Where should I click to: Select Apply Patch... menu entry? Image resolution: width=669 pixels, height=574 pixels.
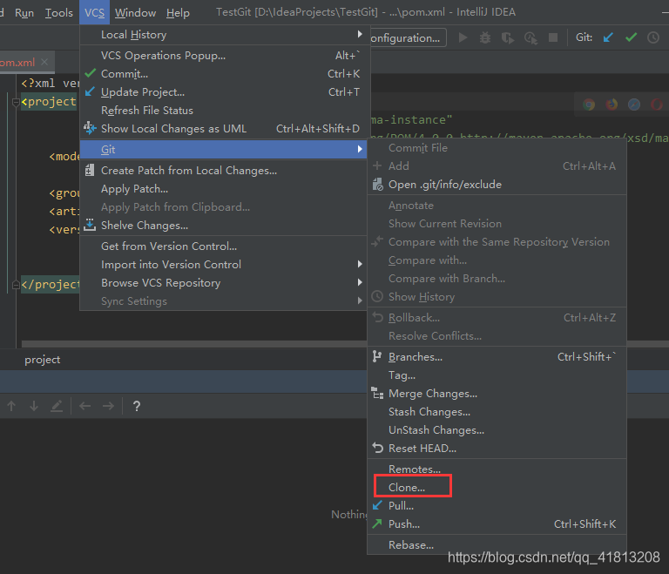(223, 189)
